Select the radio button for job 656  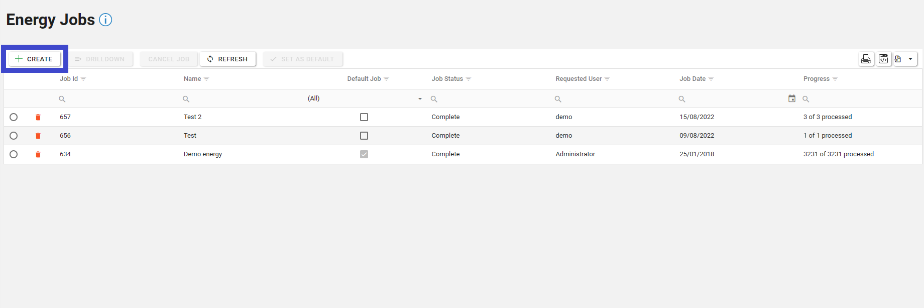[14, 136]
